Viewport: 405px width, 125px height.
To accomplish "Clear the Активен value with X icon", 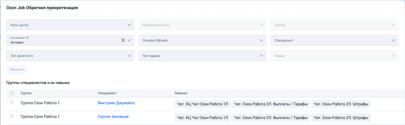I will [123, 40].
